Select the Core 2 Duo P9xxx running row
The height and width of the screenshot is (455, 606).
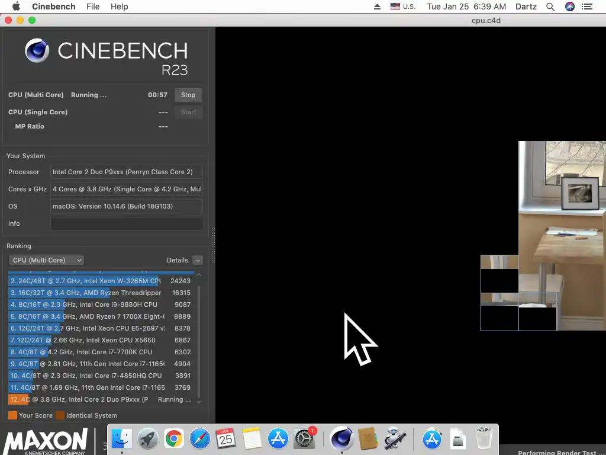101,399
